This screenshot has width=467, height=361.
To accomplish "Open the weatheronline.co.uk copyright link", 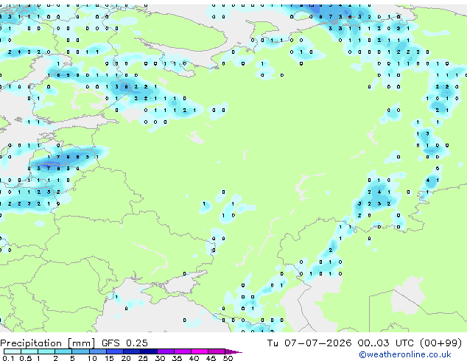I will click(x=405, y=354).
